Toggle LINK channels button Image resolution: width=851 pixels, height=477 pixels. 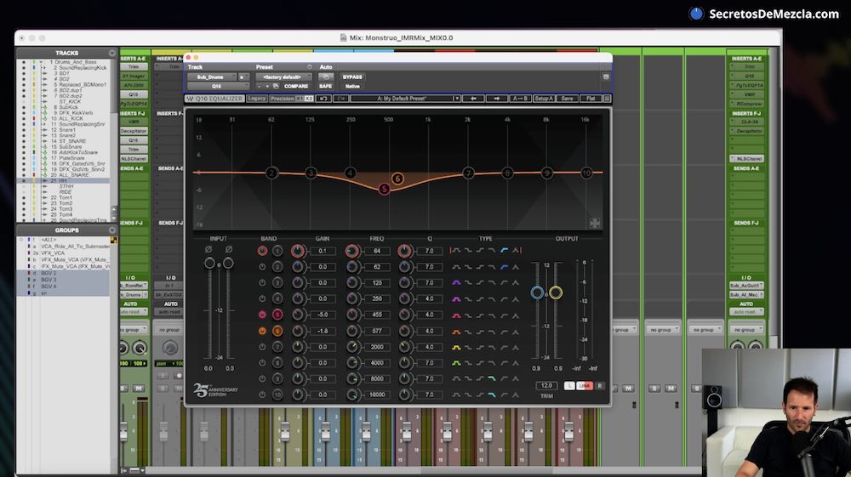click(585, 385)
